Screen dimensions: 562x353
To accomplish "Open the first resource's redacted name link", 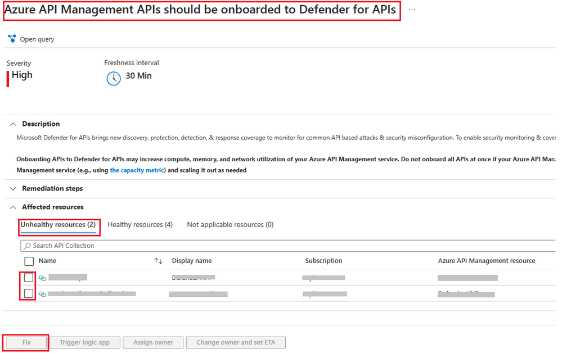I will click(68, 277).
